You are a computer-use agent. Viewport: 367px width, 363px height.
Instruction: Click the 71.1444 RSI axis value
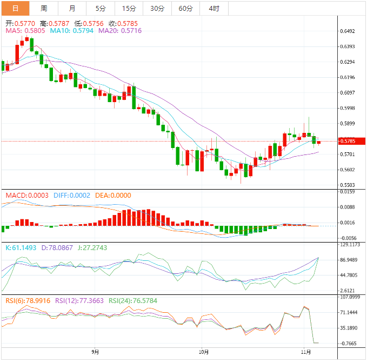coord(349,312)
